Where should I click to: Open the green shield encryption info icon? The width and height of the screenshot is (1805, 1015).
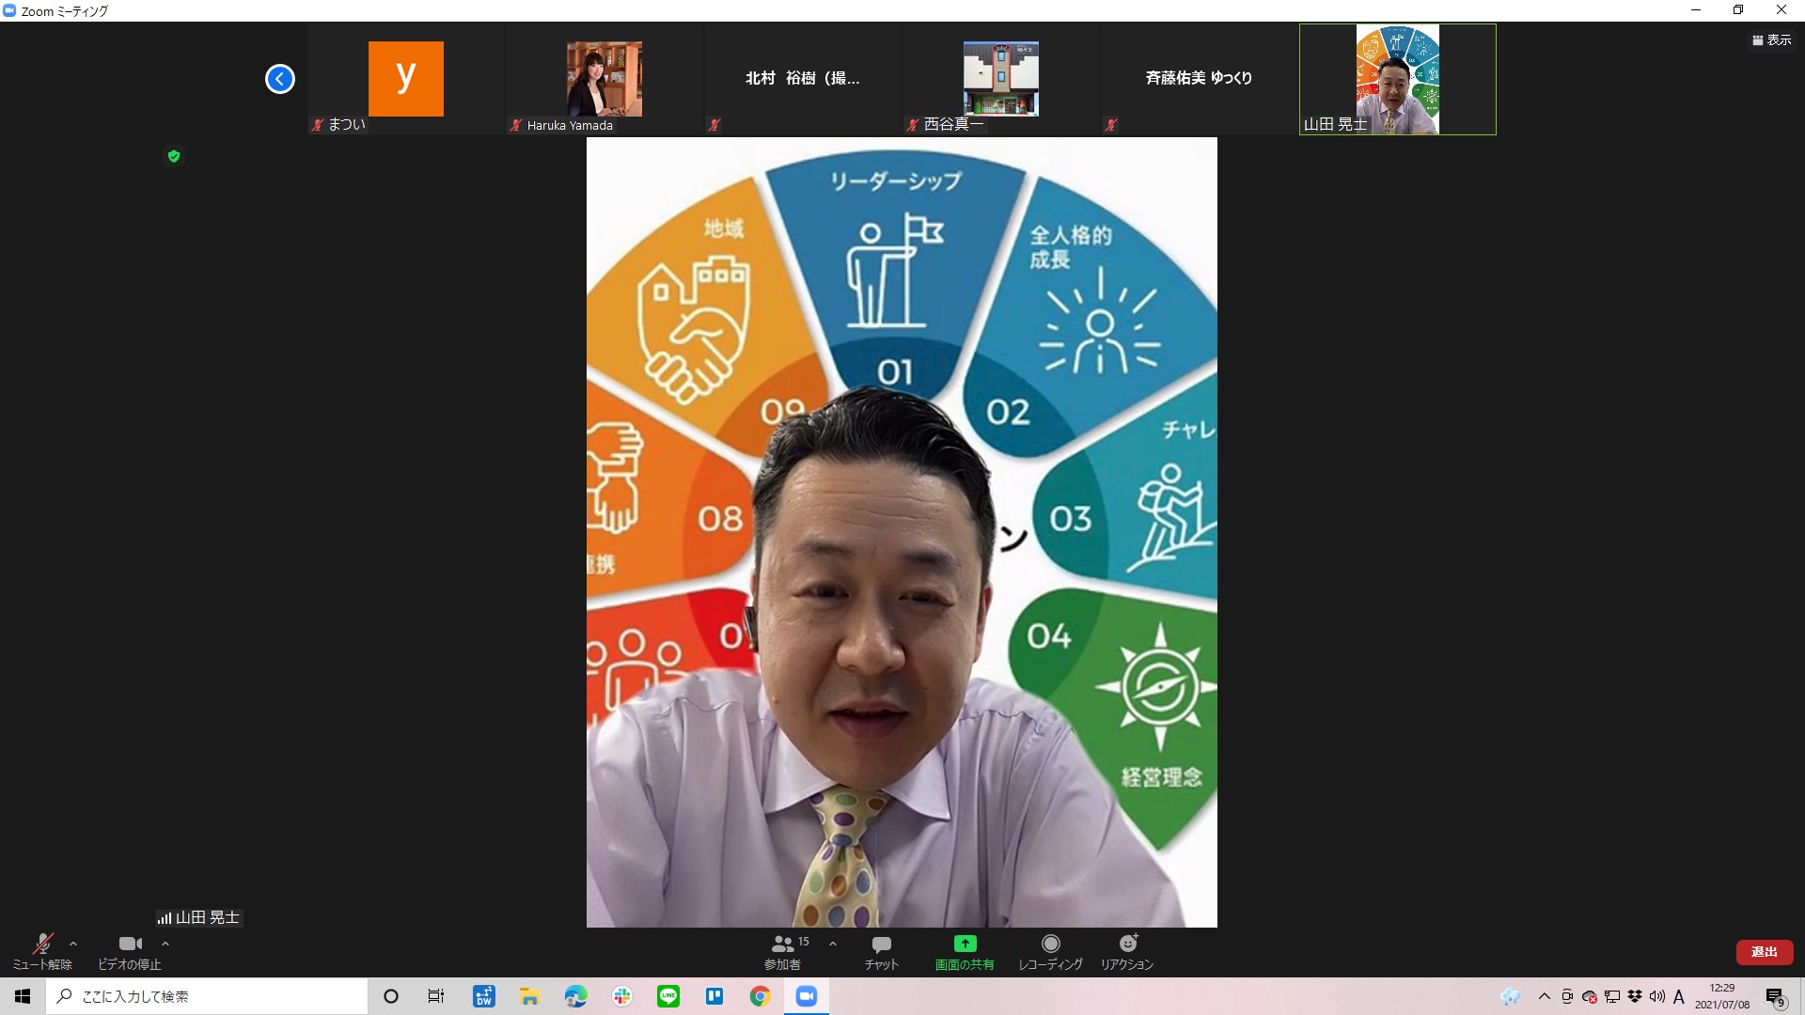(x=174, y=156)
